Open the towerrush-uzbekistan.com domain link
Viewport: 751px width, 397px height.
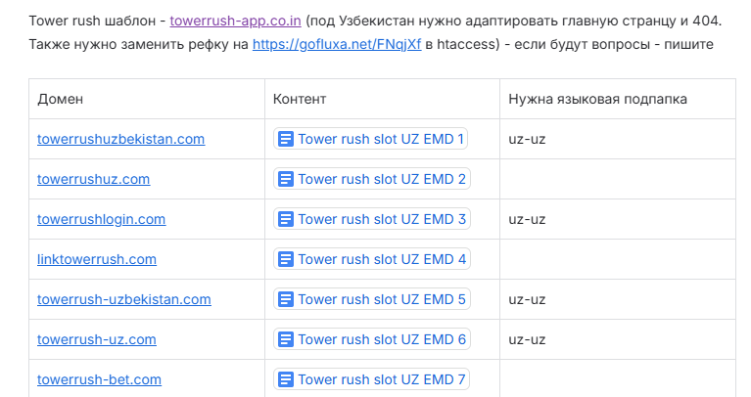pos(124,299)
